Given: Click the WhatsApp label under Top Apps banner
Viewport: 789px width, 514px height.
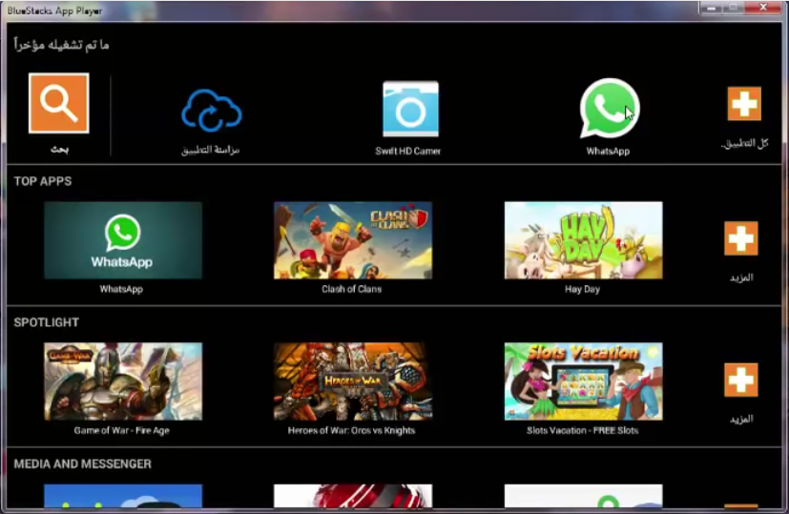Looking at the screenshot, I should pyautogui.click(x=121, y=289).
